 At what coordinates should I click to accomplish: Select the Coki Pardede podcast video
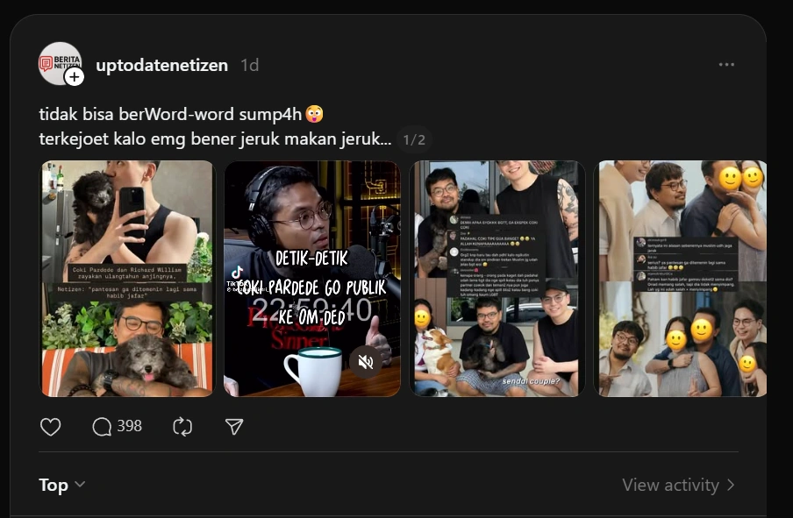[312, 277]
